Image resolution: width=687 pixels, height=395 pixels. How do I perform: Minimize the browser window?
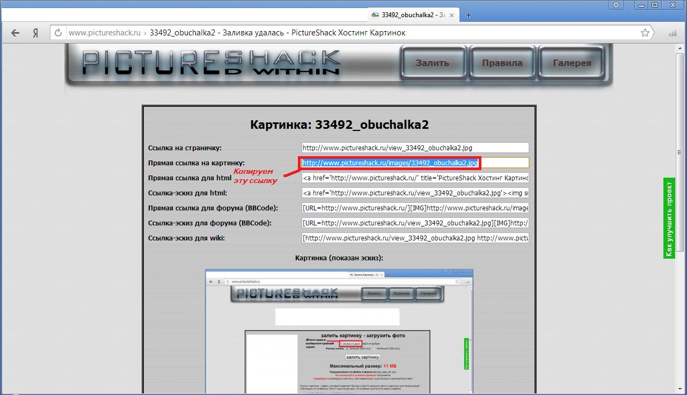(641, 5)
